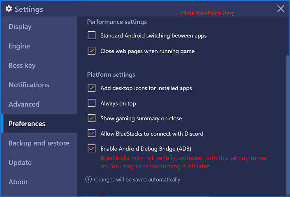Uncheck Allow BlueStacks to connect with Discord
Viewport: 290px width, 197px height.
[92, 134]
